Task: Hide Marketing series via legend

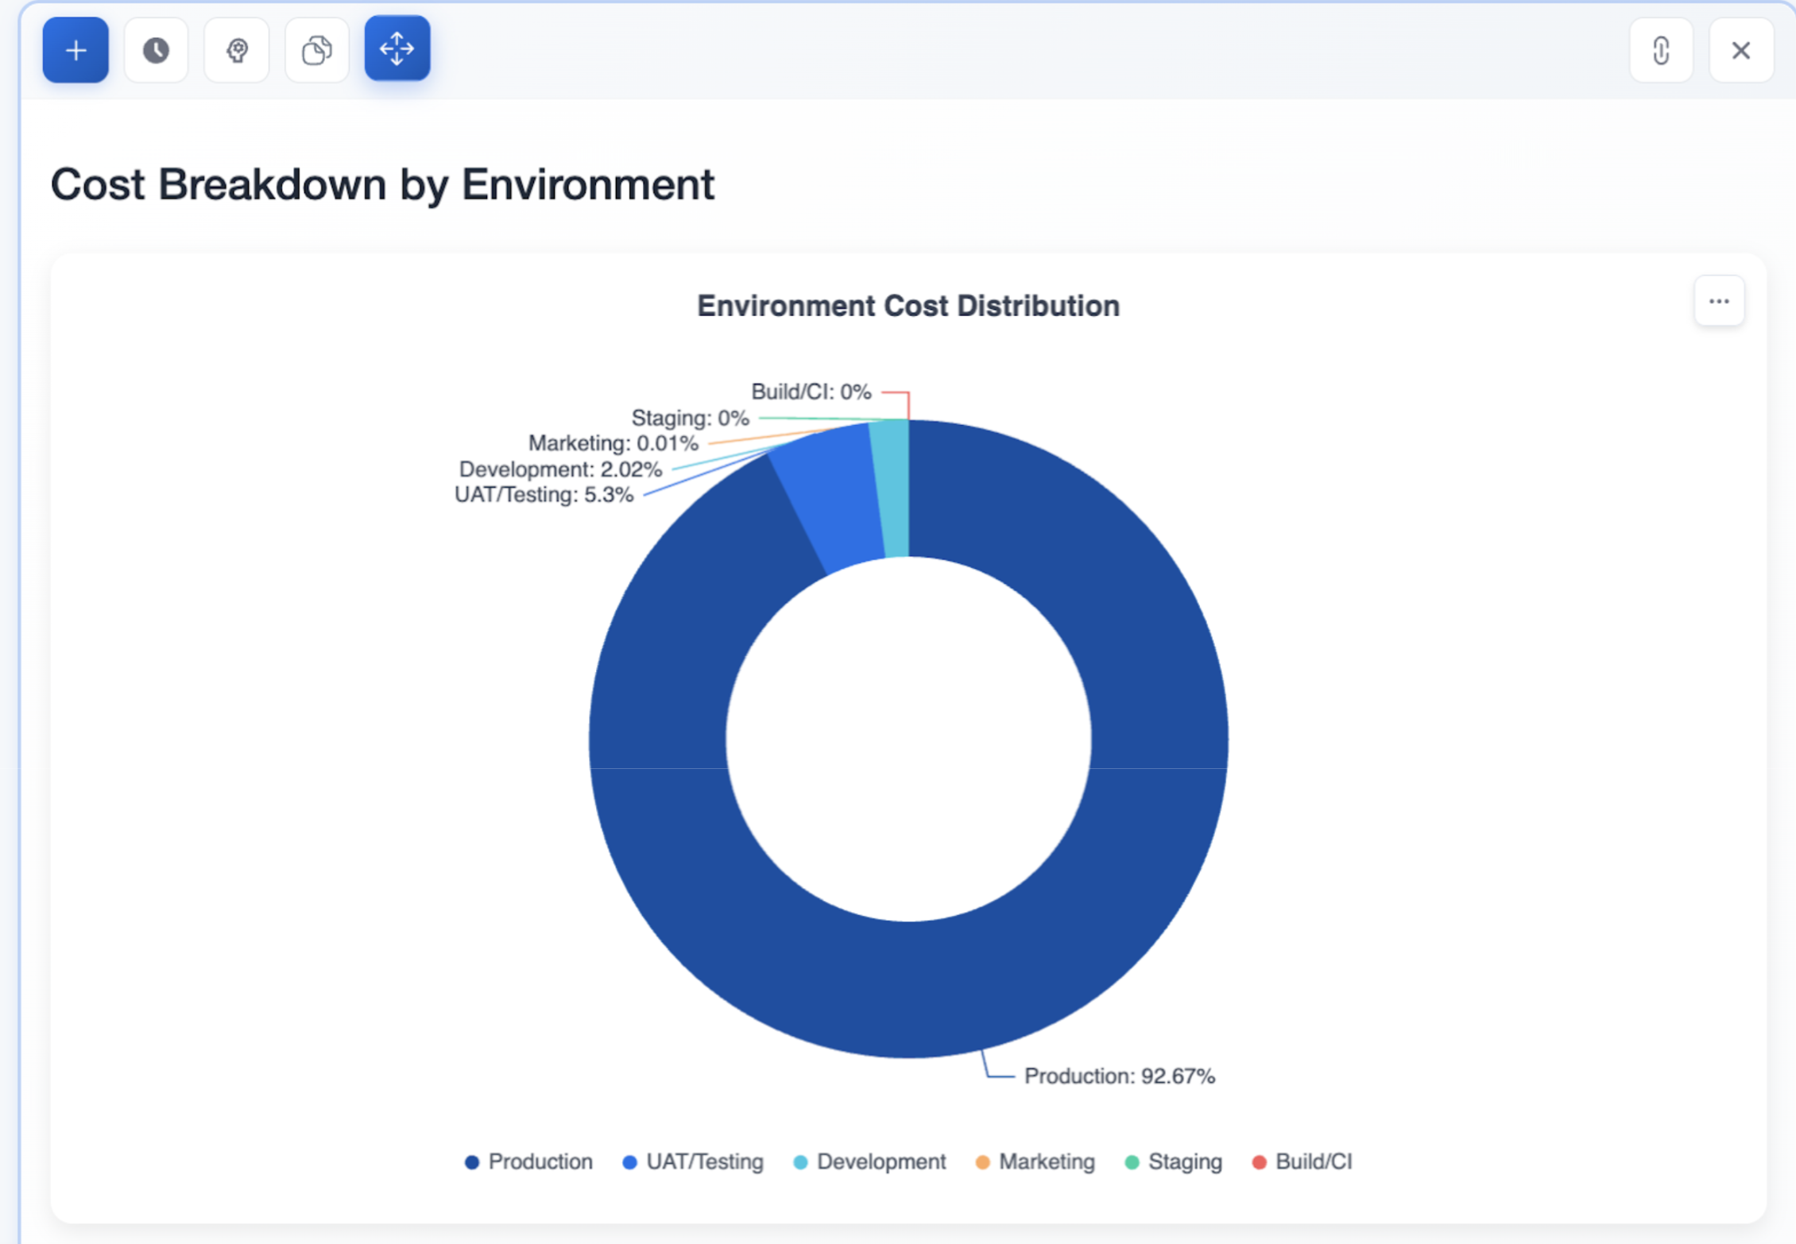Action: [1035, 1161]
